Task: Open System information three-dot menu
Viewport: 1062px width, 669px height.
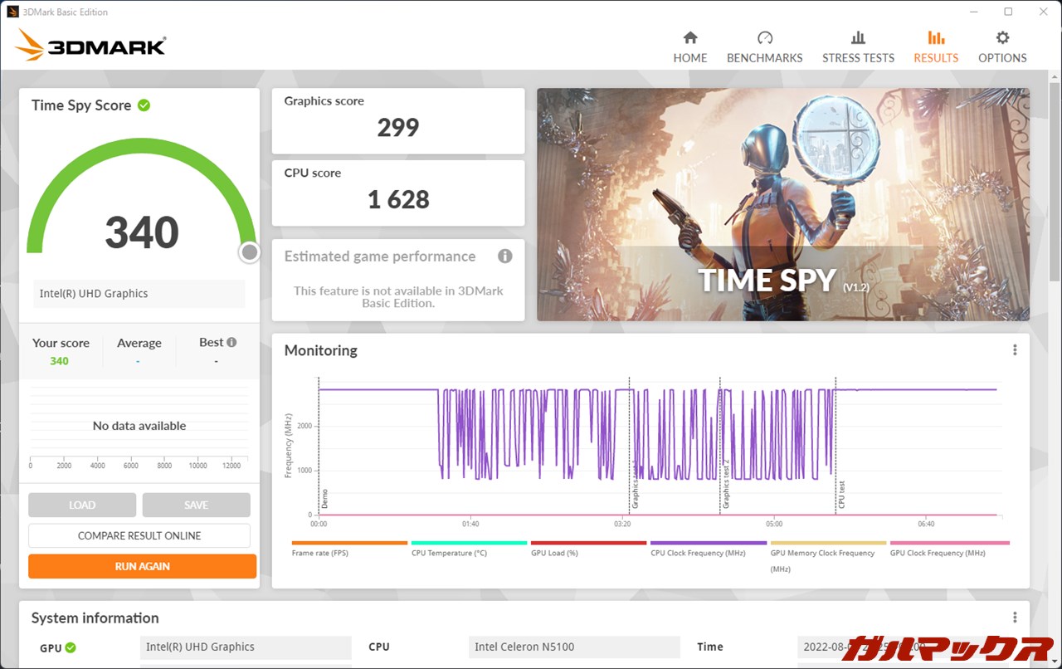Action: pos(1014,618)
